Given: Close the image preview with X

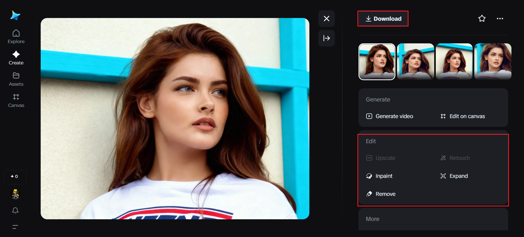Looking at the screenshot, I should coord(326,19).
